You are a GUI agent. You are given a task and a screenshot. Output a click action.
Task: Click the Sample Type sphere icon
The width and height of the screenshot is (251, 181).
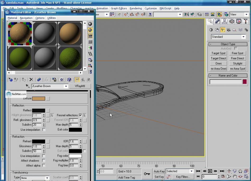pyautogui.click(x=90, y=24)
